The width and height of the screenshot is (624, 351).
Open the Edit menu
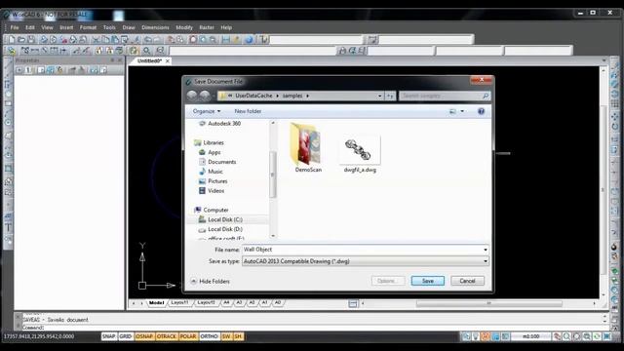click(x=30, y=27)
